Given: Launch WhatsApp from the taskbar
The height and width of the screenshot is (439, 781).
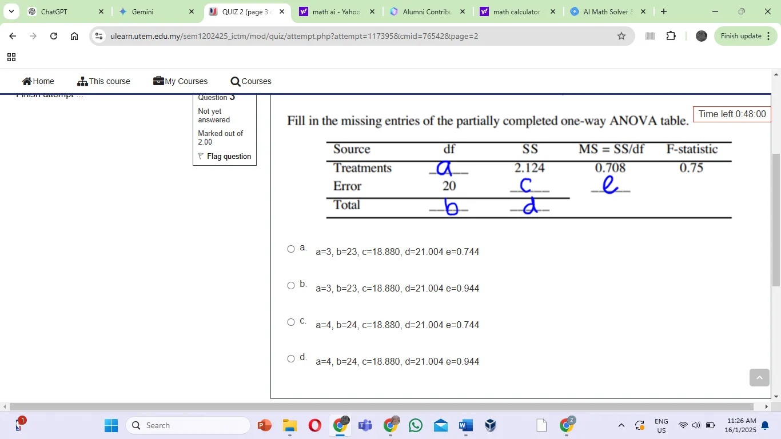Looking at the screenshot, I should point(416,426).
